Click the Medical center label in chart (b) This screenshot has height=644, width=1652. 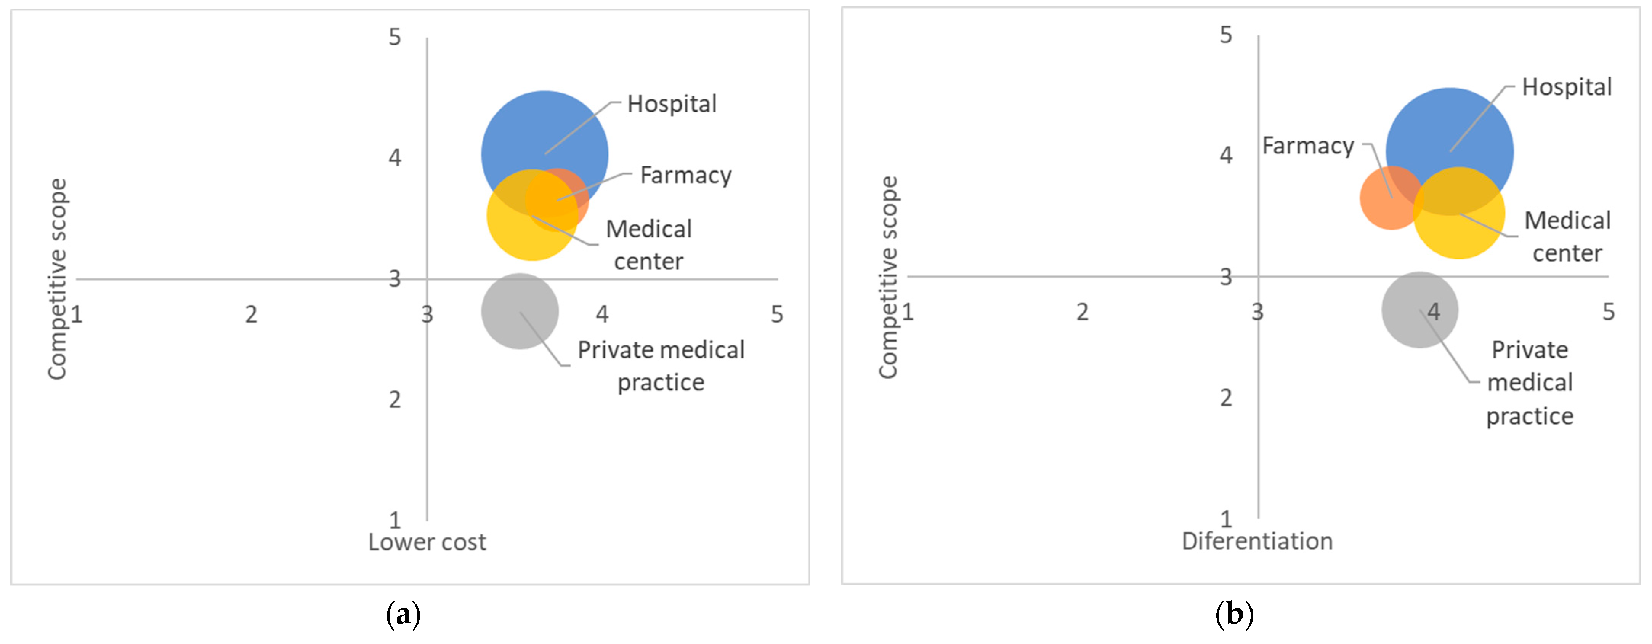[1567, 237]
